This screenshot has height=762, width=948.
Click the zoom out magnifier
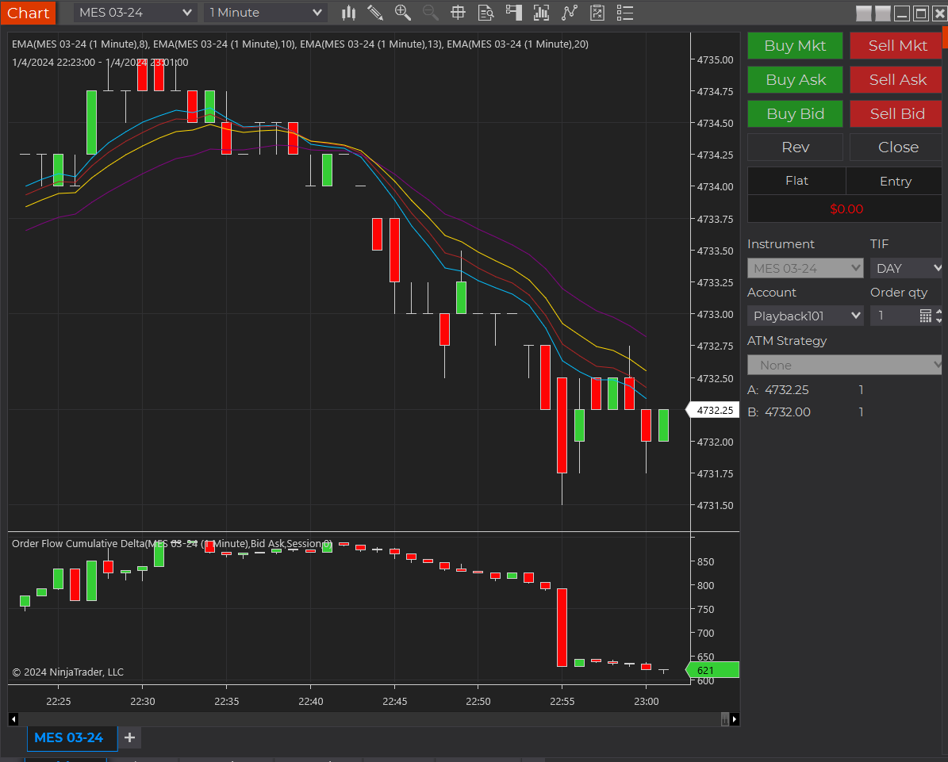point(431,13)
